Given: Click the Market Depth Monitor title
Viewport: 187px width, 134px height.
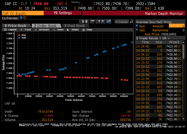Looking at the screenshot, I should (164, 14).
